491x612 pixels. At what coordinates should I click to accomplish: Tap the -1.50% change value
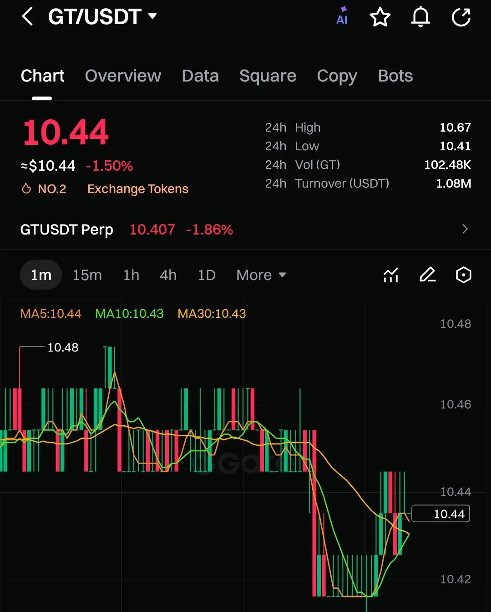point(110,166)
